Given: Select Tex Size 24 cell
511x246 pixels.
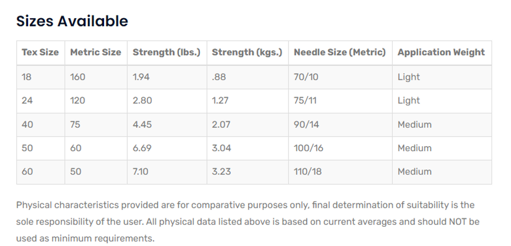Looking at the screenshot, I should pos(27,101).
